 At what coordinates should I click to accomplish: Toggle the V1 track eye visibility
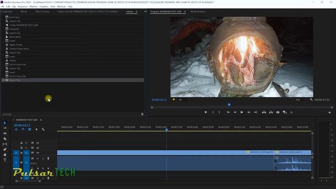point(38,153)
